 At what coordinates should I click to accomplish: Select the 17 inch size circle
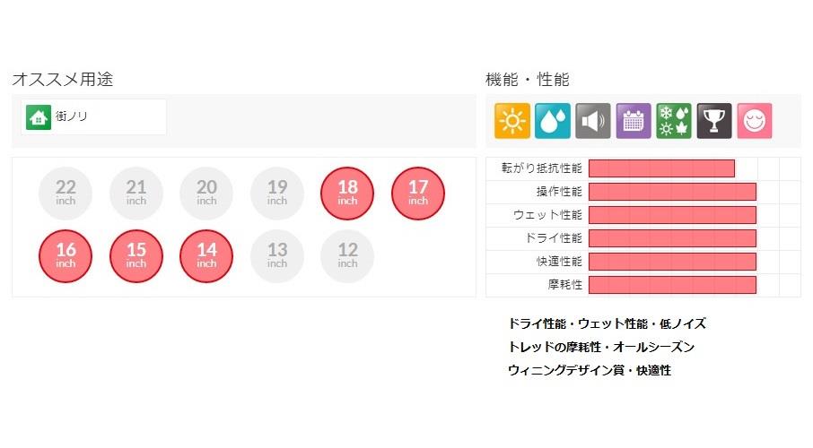point(418,194)
